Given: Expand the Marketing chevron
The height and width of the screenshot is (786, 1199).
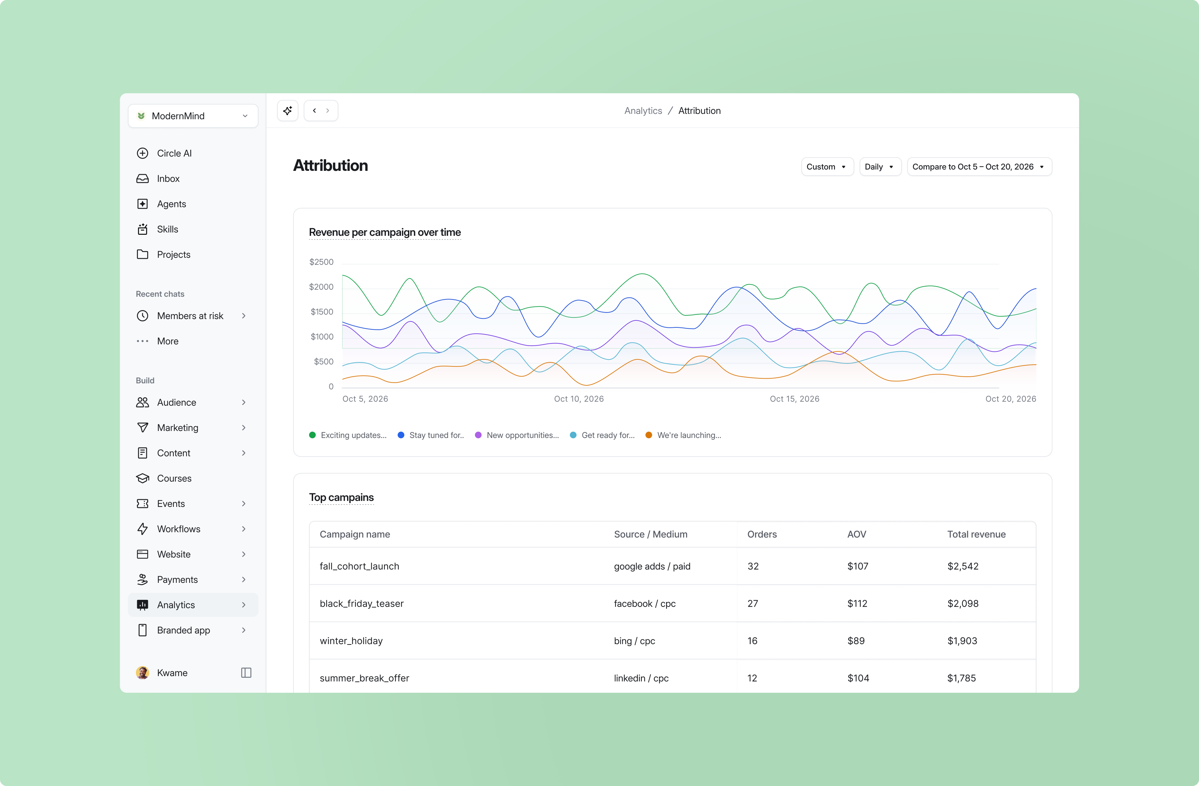Looking at the screenshot, I should [x=244, y=427].
